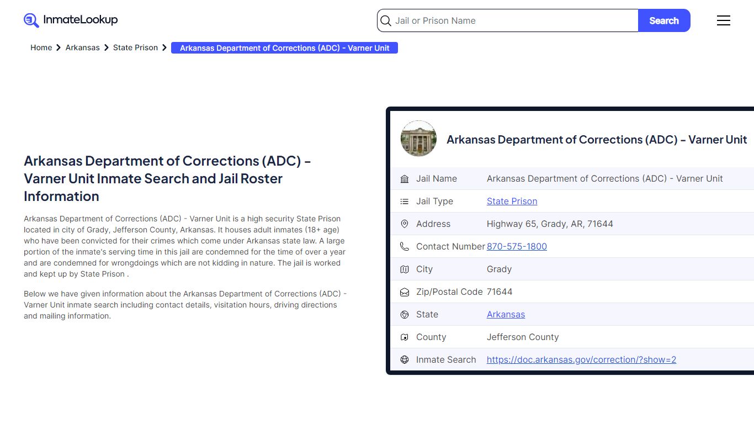Viewport: 754px width, 424px height.
Task: Click the magnifier icon in search box
Action: 386,21
